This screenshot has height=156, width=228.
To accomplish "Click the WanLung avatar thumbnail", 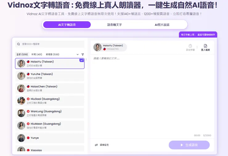I will [x=21, y=113].
